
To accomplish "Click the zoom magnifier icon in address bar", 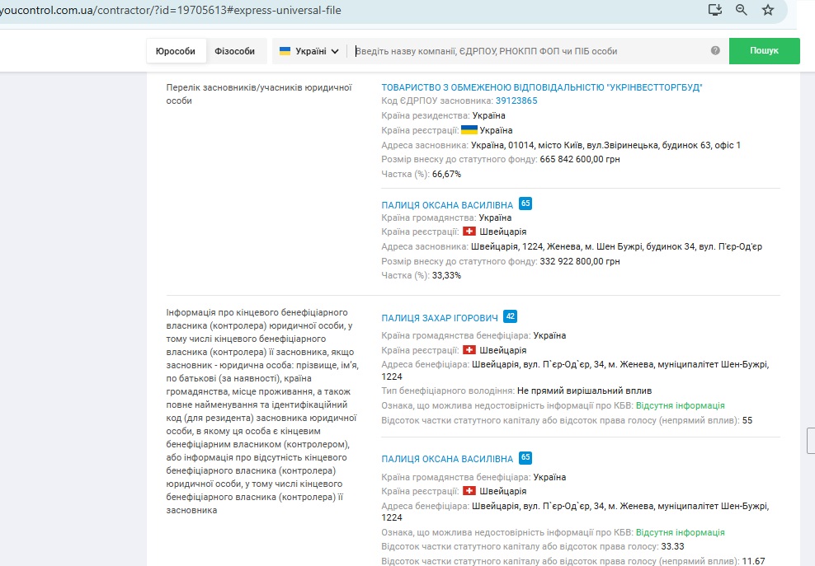I will pos(742,11).
